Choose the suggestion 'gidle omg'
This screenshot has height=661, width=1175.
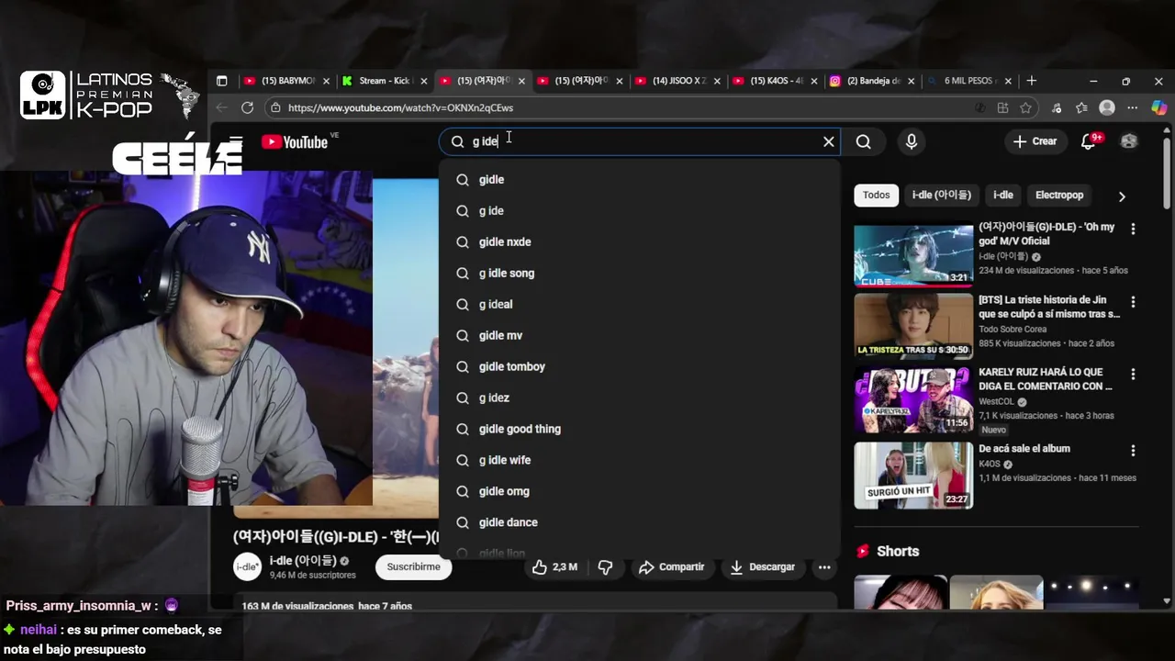(639, 492)
